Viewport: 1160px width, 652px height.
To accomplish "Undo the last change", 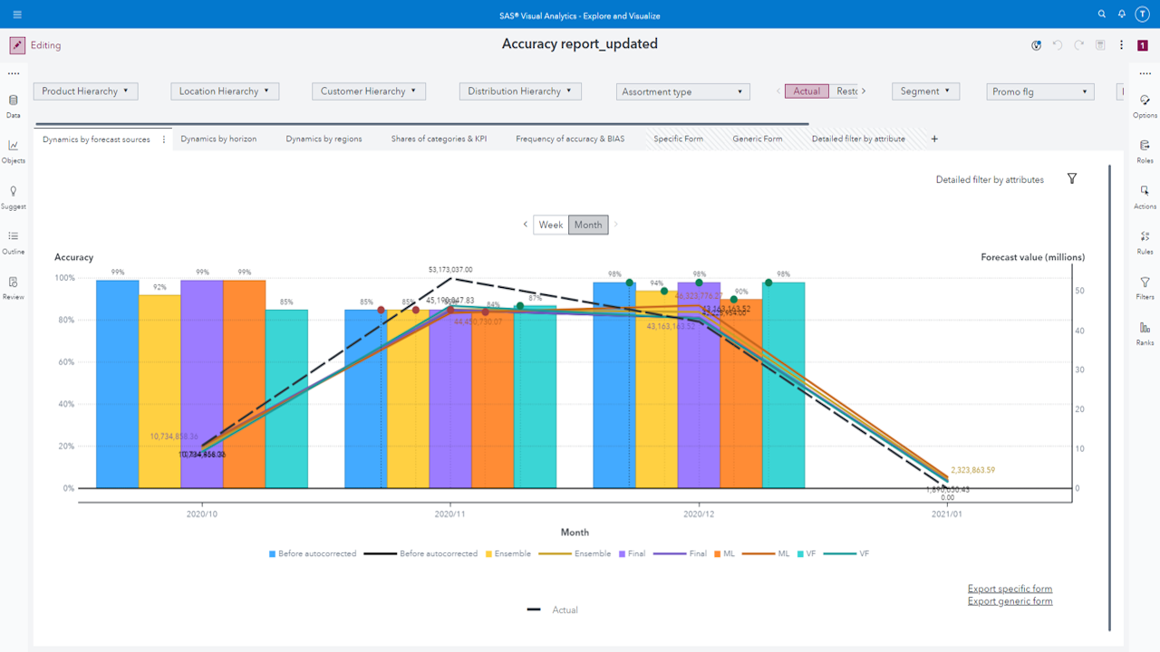I will pyautogui.click(x=1058, y=45).
